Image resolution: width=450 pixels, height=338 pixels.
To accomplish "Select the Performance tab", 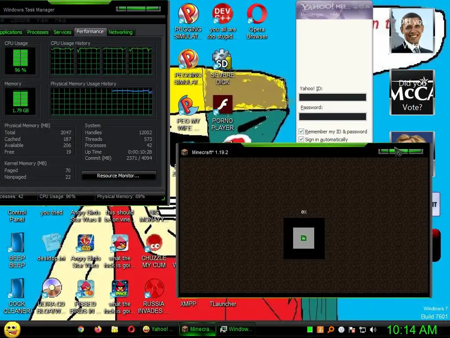I will (90, 31).
